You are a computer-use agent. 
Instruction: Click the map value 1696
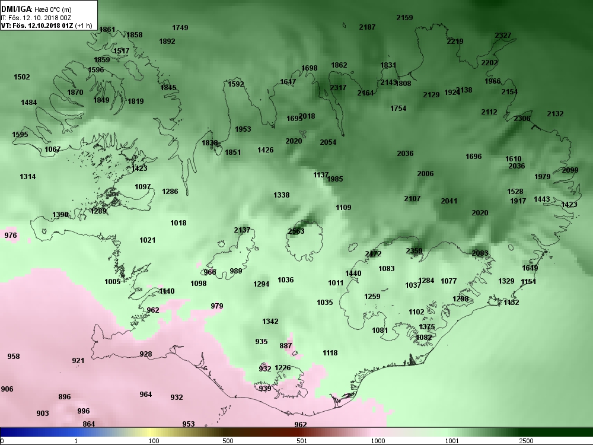click(473, 156)
